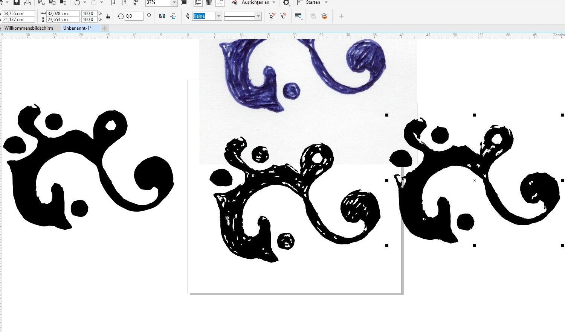Viewport: 565px width, 332px height.
Task: Click the text wrap icon
Action: 298,16
